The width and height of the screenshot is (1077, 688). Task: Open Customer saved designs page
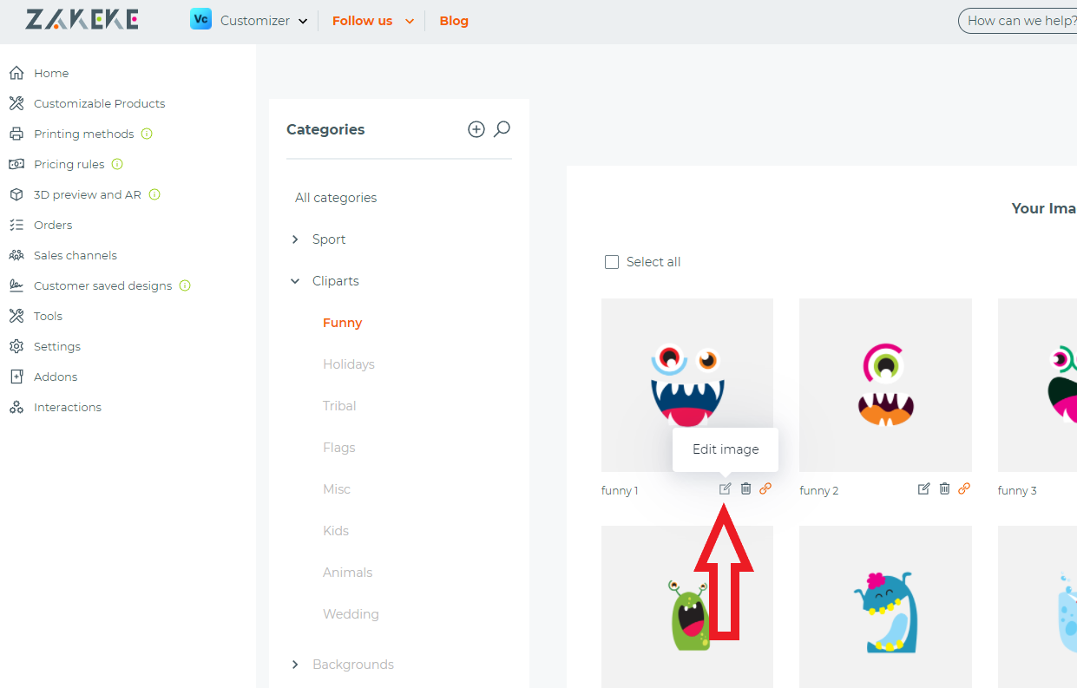(102, 285)
